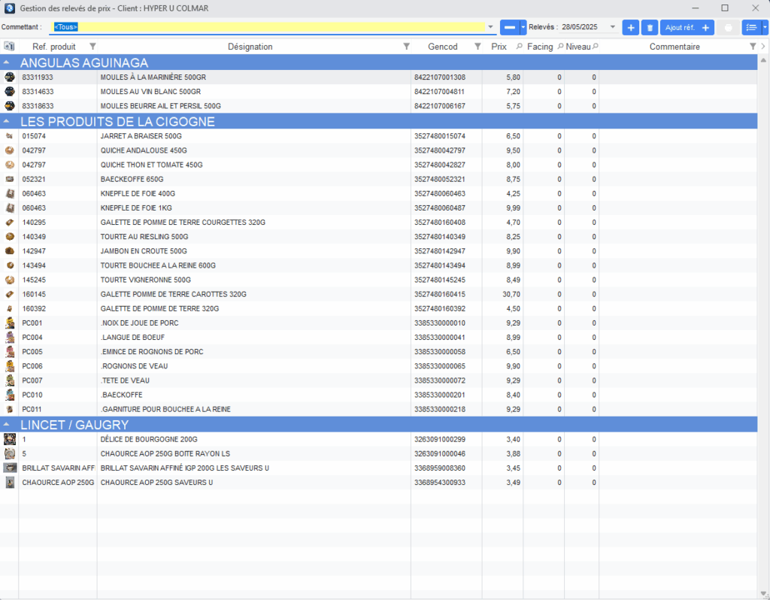Viewport: 770px width, 600px height.
Task: Click search icon on Prix column
Action: [x=519, y=47]
